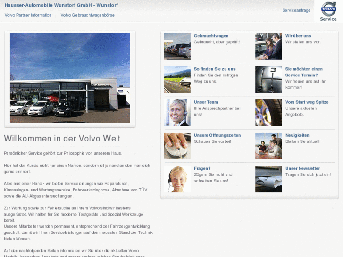Open the Fragen? link
This screenshot has width=343, height=257.
click(202, 169)
